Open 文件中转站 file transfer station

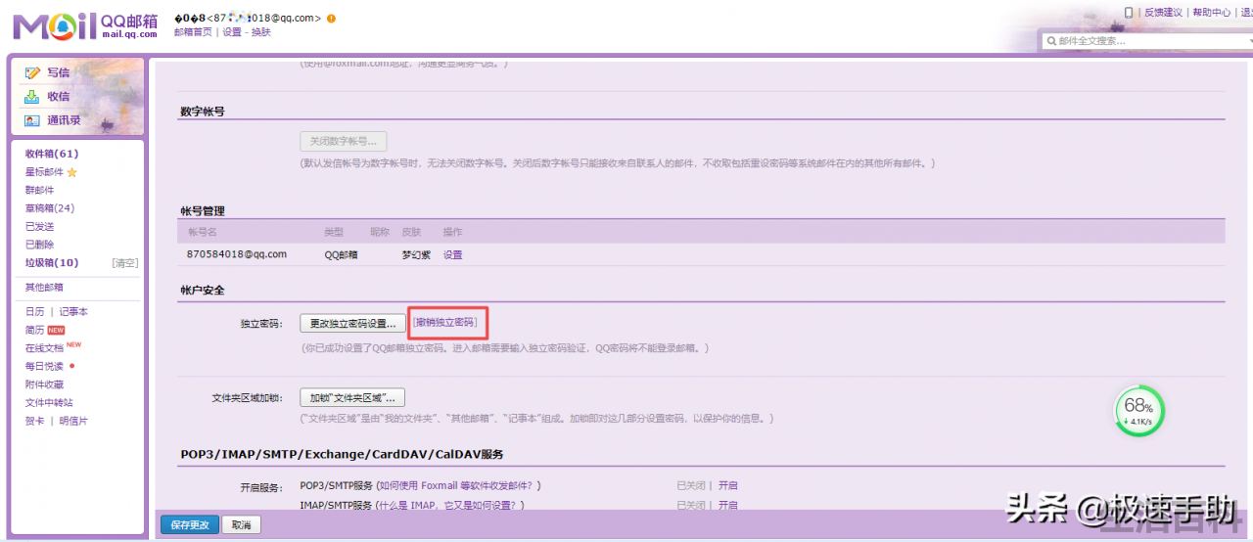49,402
